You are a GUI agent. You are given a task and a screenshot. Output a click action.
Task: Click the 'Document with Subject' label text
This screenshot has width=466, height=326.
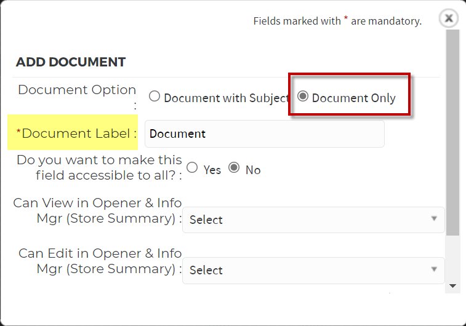[227, 98]
